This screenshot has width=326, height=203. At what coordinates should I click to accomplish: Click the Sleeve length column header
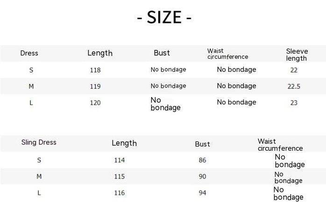pyautogui.click(x=297, y=55)
